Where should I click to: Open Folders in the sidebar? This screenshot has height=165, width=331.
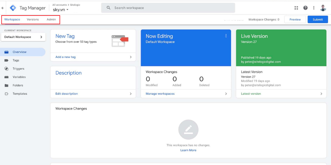point(18,85)
